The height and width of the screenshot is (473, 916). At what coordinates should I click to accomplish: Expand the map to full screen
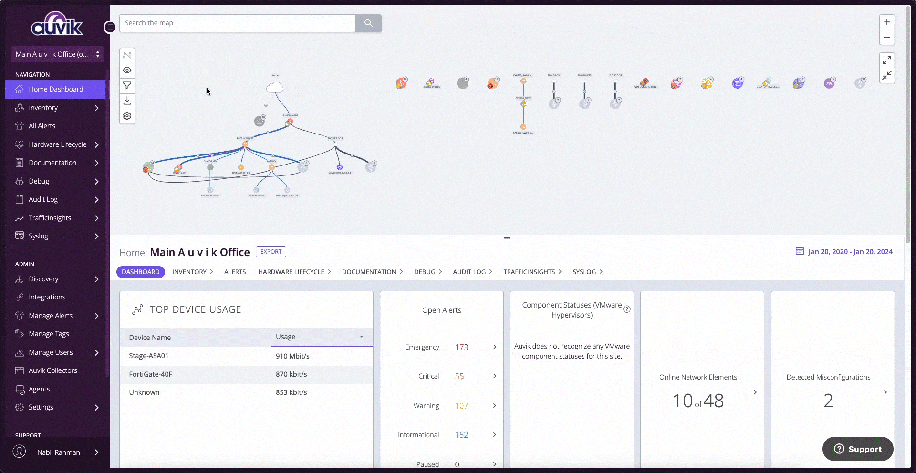[887, 60]
